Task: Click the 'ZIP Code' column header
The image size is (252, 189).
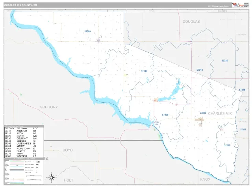Action: coord(9,128)
